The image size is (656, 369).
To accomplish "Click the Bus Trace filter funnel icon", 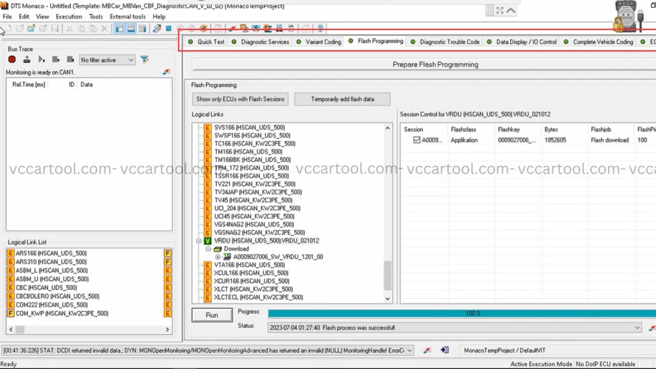I will (x=145, y=60).
